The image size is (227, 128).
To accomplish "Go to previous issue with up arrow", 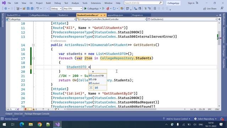I will coord(43,109).
